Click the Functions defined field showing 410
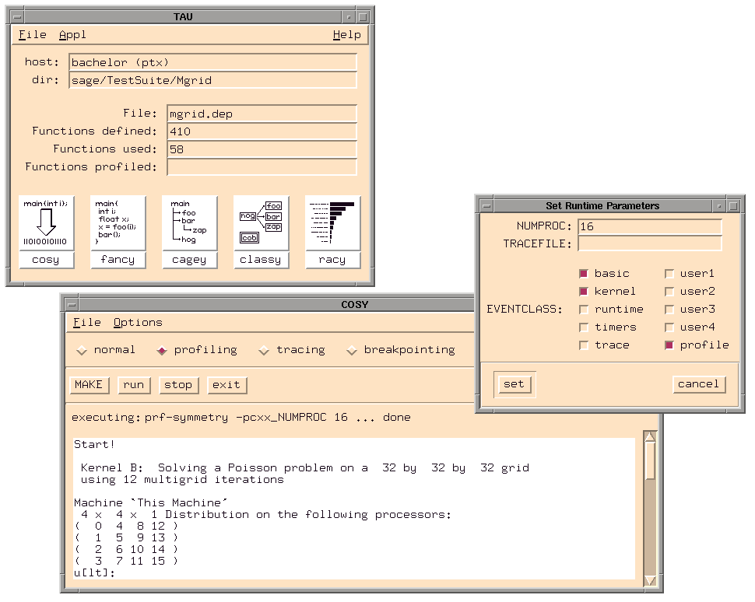 point(262,131)
